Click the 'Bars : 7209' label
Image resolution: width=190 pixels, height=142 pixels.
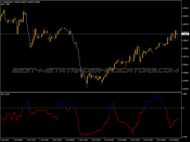[x=5, y=4]
